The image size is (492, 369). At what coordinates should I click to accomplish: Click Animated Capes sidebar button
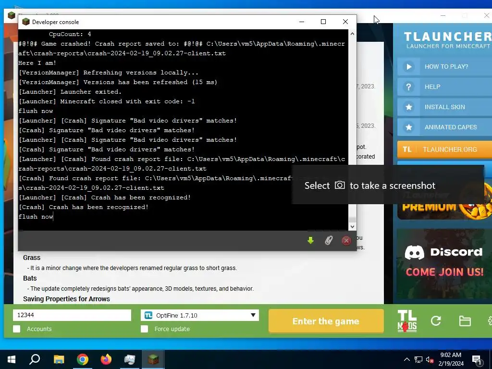tap(444, 127)
